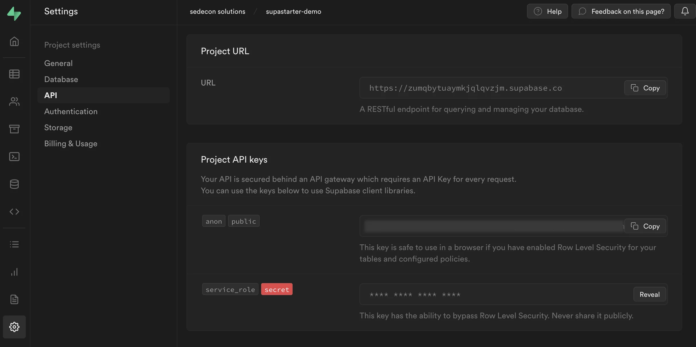Open the Reports bar chart icon
The width and height of the screenshot is (696, 347).
pyautogui.click(x=14, y=272)
